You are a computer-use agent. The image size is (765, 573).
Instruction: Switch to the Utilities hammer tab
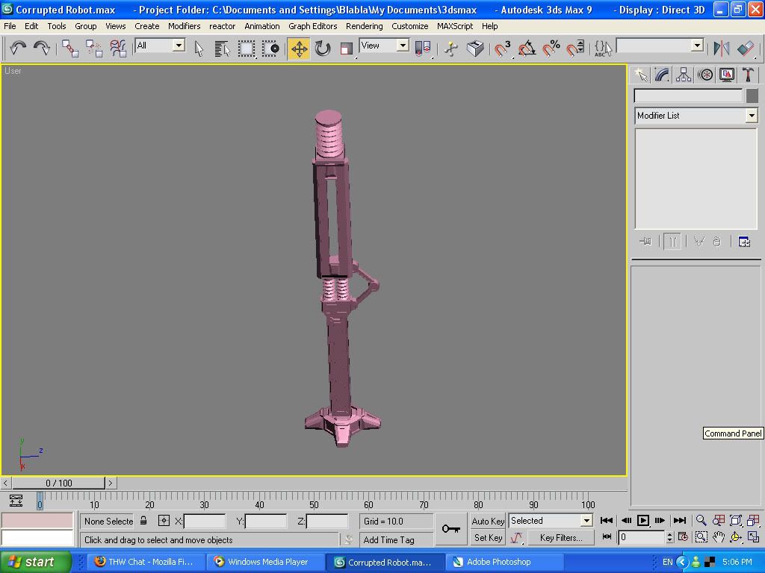pyautogui.click(x=748, y=75)
